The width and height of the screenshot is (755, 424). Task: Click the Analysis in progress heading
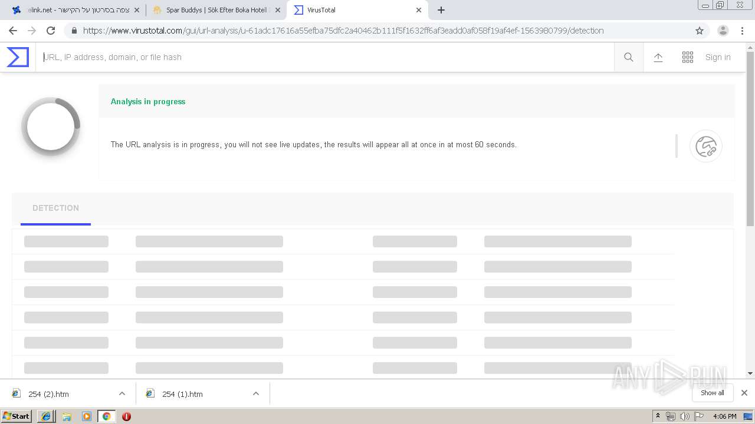pos(148,101)
